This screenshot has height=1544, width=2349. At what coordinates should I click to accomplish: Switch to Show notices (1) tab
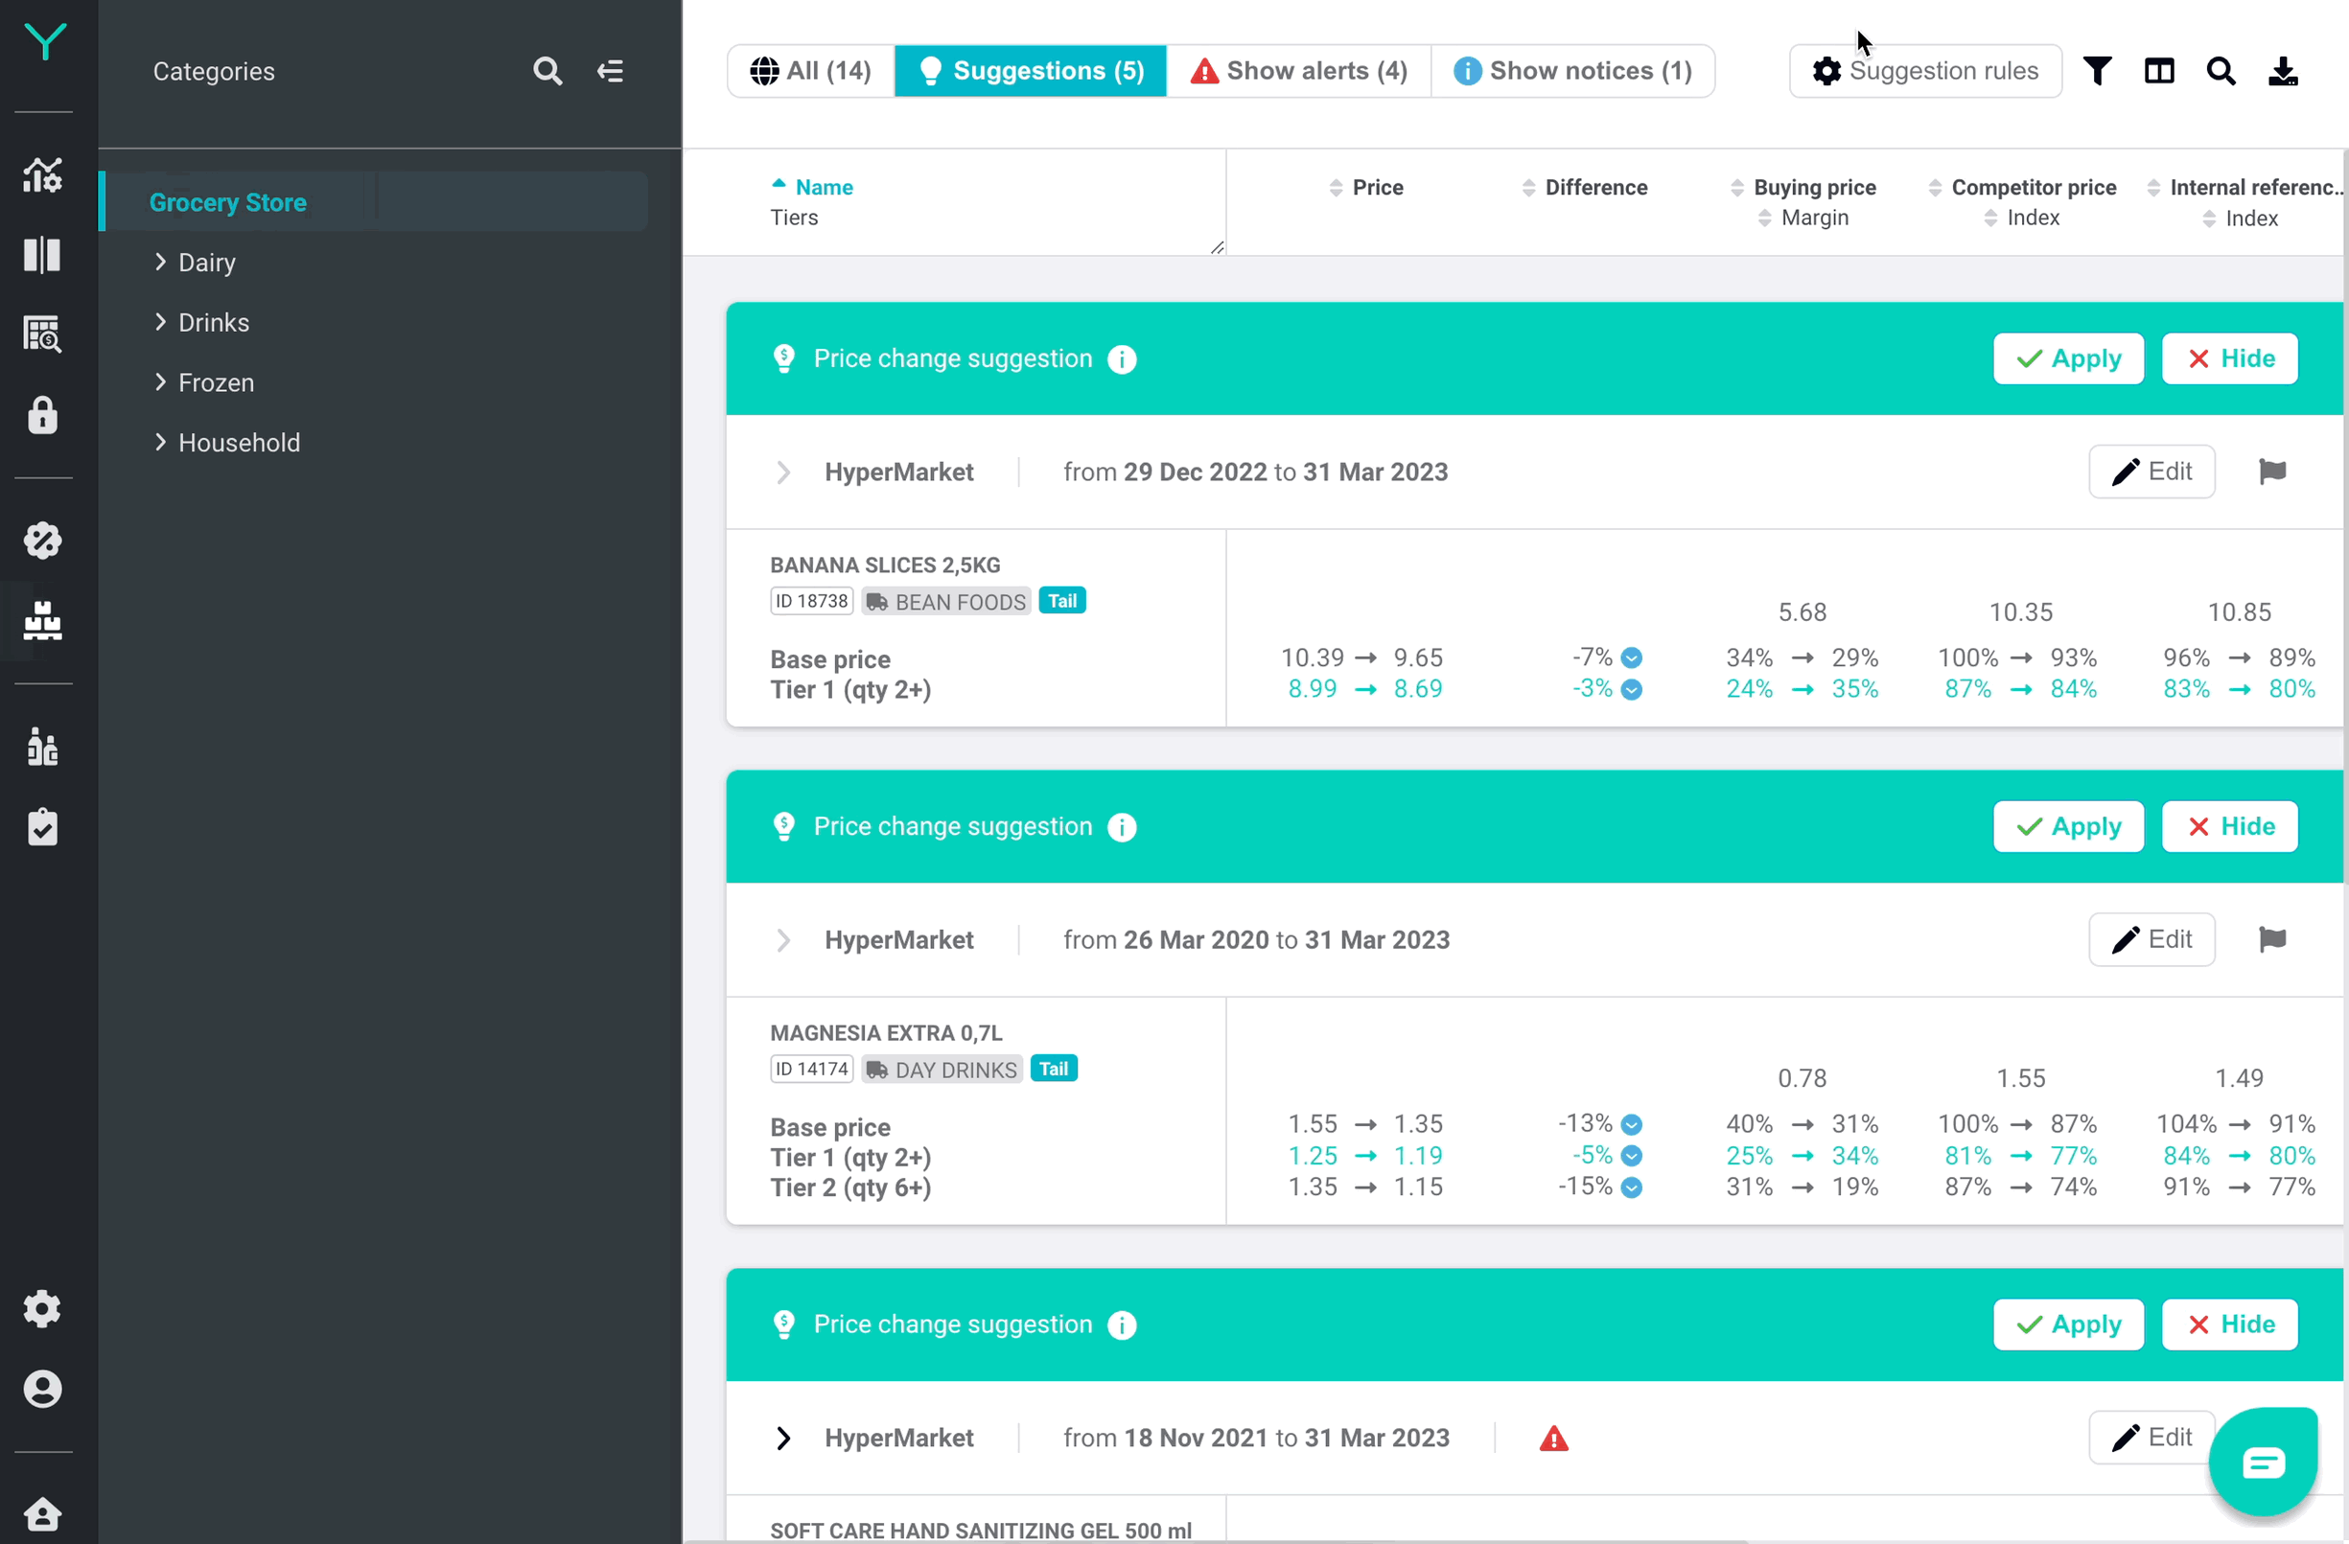pyautogui.click(x=1573, y=71)
